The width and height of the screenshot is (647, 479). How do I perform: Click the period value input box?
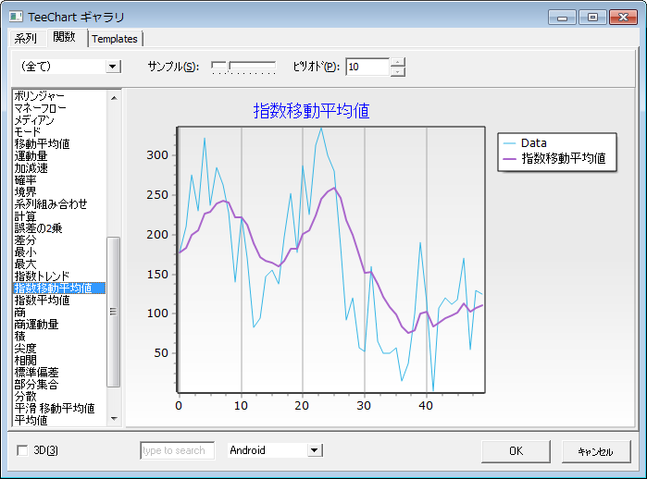click(367, 67)
